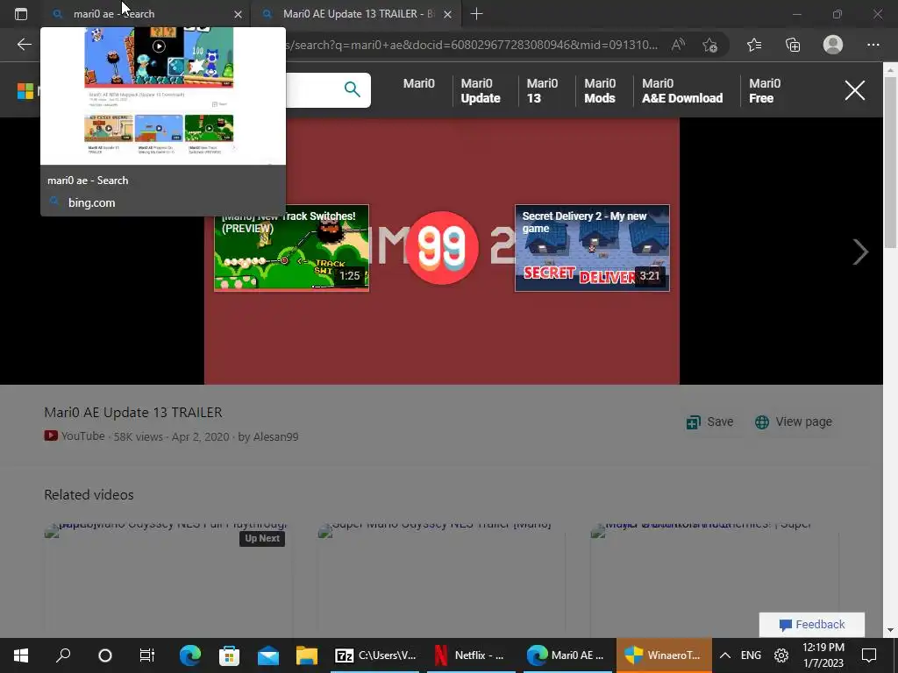
Task: Open the source via View page button
Action: pos(793,422)
